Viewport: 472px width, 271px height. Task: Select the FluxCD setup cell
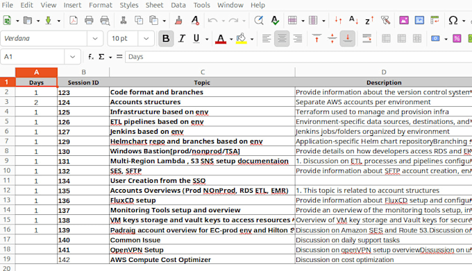(202, 200)
